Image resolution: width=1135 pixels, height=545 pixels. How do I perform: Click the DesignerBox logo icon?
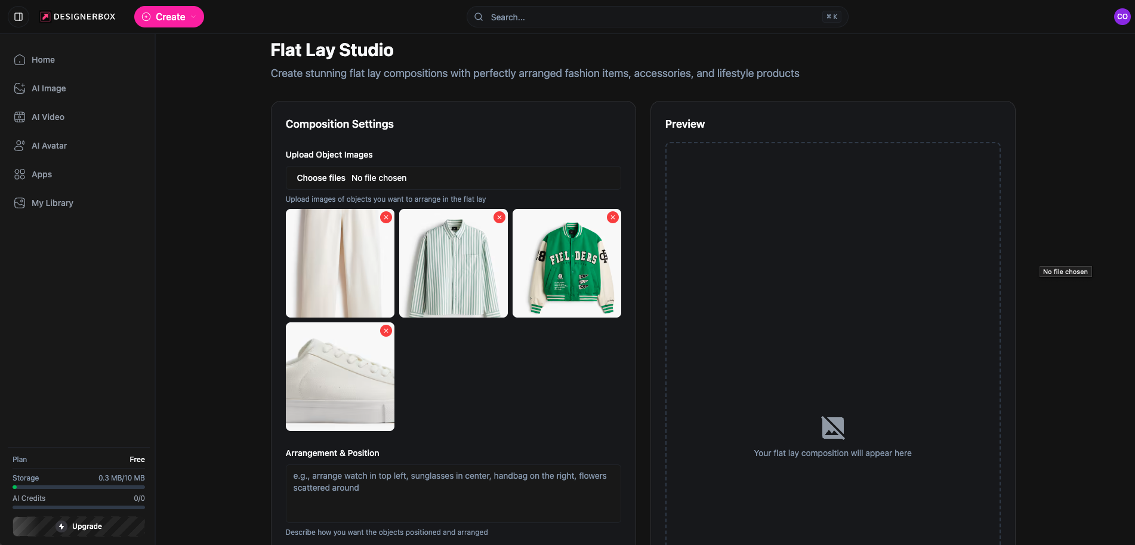coord(45,17)
